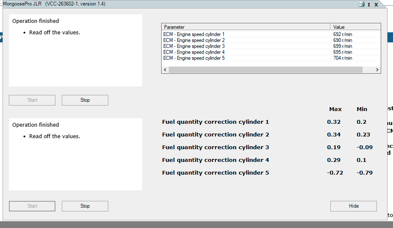Select the Engine speed cylinder 5 row
The width and height of the screenshot is (393, 228).
(x=194, y=58)
